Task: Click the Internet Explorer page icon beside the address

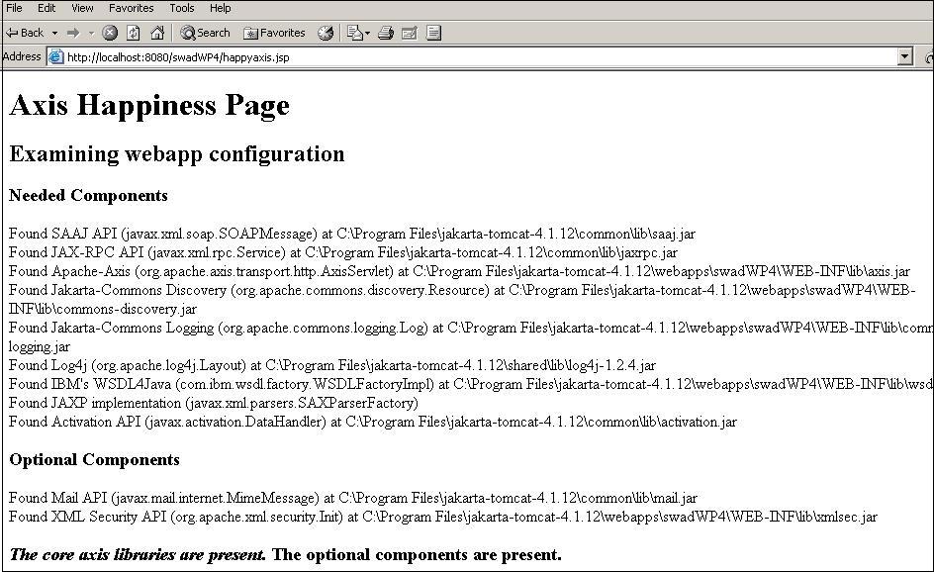Action: (53, 56)
